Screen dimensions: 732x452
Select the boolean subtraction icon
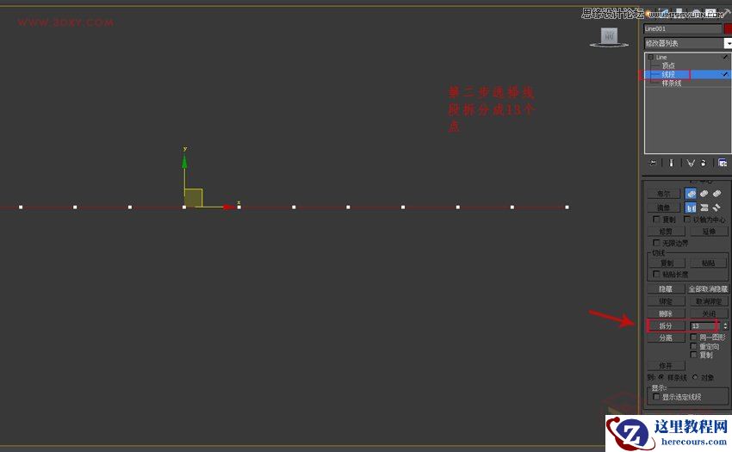[x=704, y=194]
